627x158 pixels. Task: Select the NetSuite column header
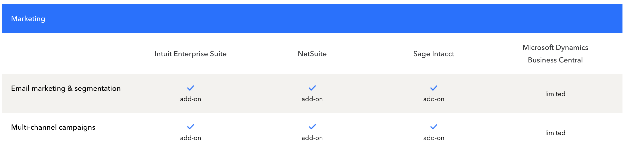click(312, 54)
